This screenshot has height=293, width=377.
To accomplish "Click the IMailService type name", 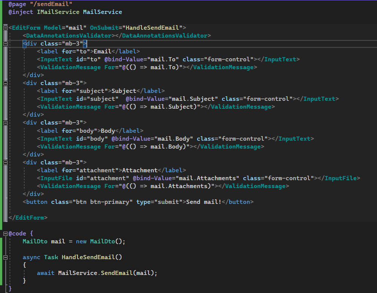I will click(58, 12).
